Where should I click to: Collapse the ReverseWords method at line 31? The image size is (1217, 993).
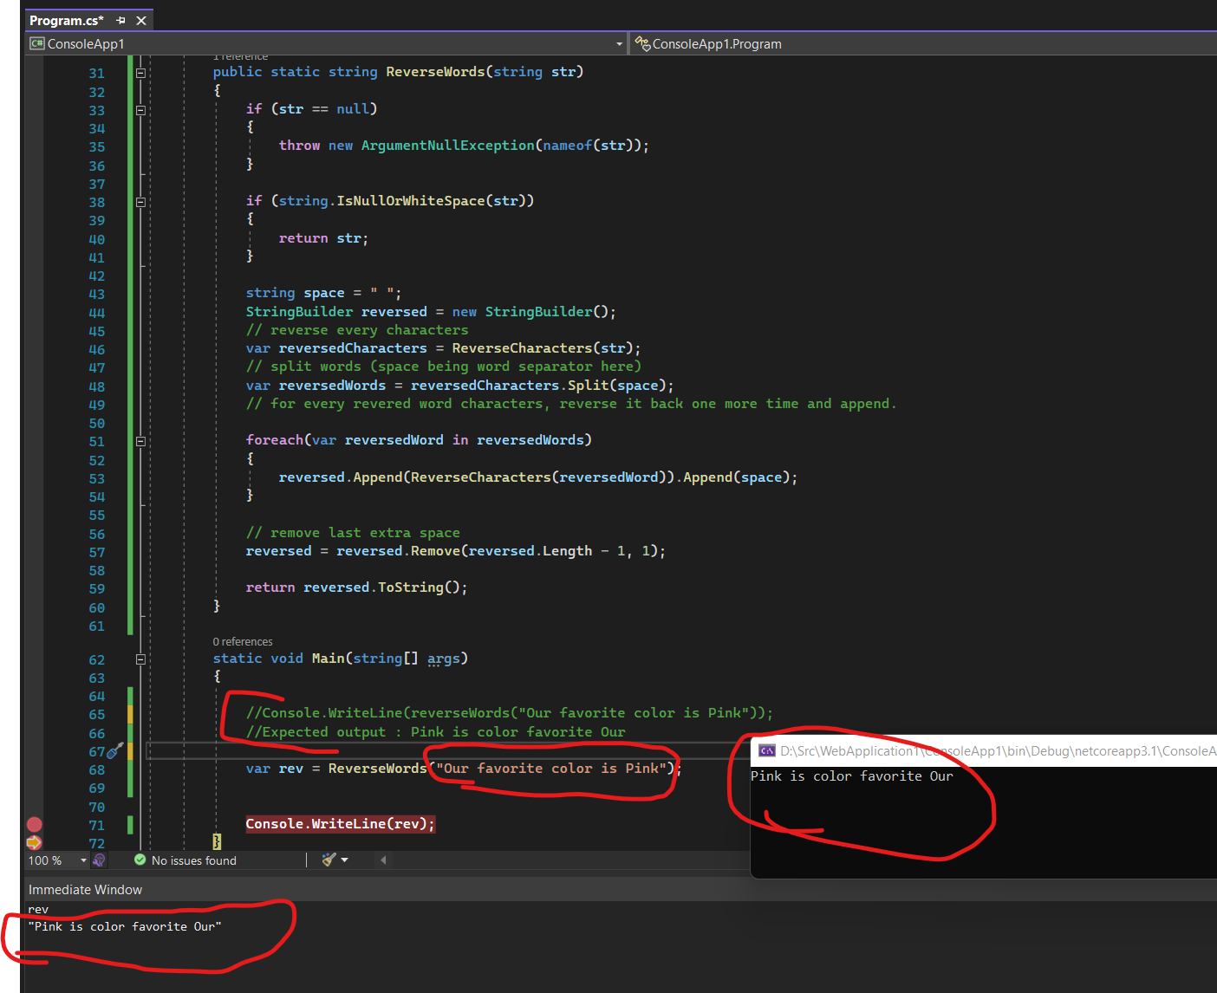click(x=140, y=73)
